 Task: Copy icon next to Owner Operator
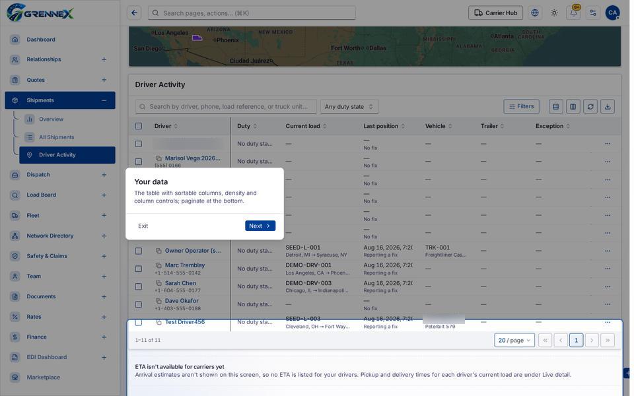click(159, 251)
